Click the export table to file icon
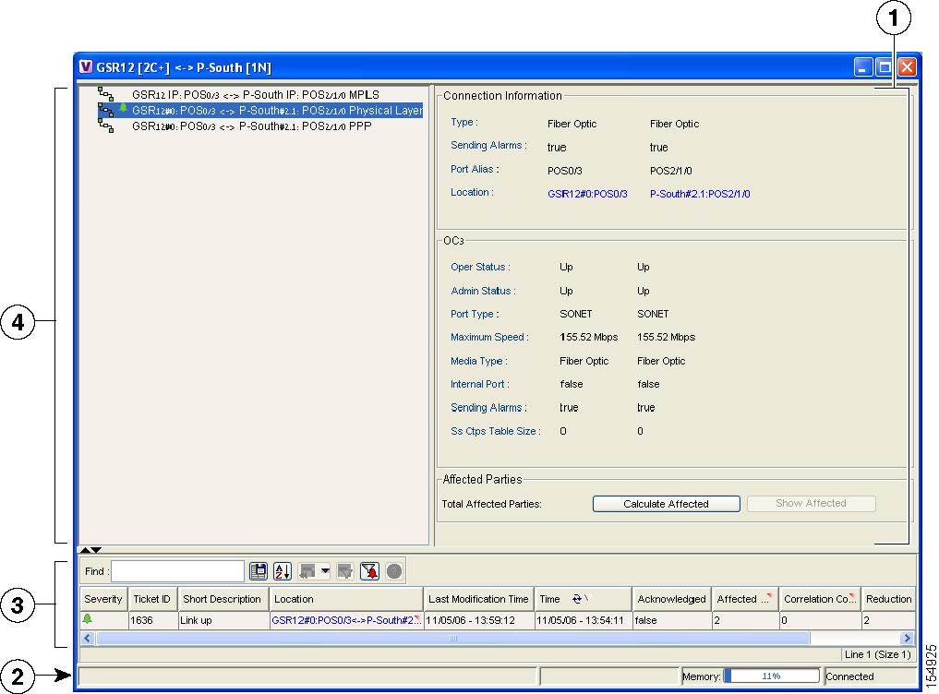This screenshot has height=694, width=939. pyautogui.click(x=259, y=572)
